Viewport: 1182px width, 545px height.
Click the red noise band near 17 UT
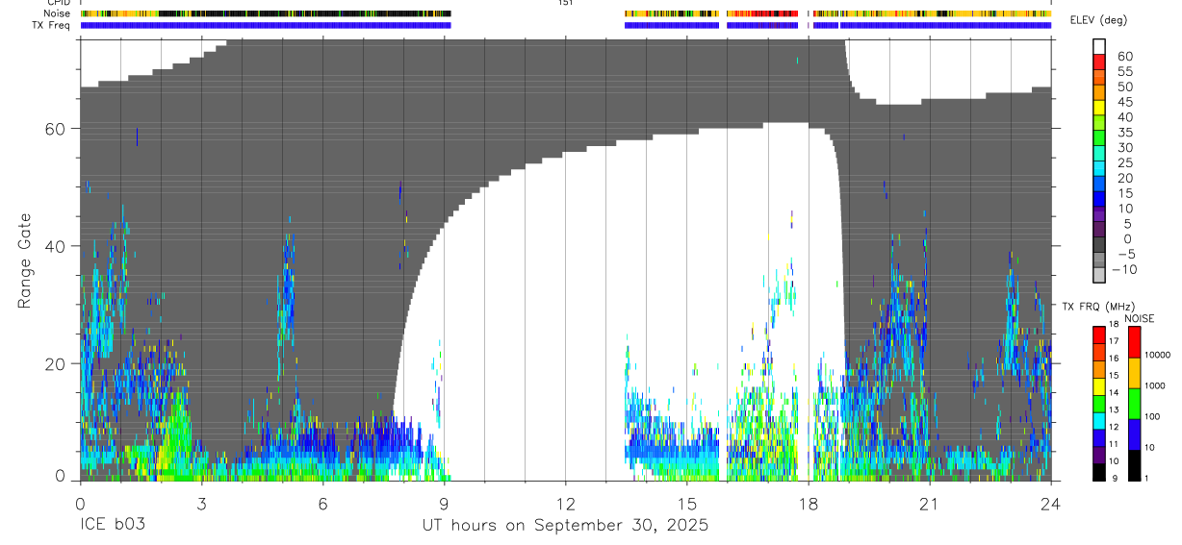(762, 13)
